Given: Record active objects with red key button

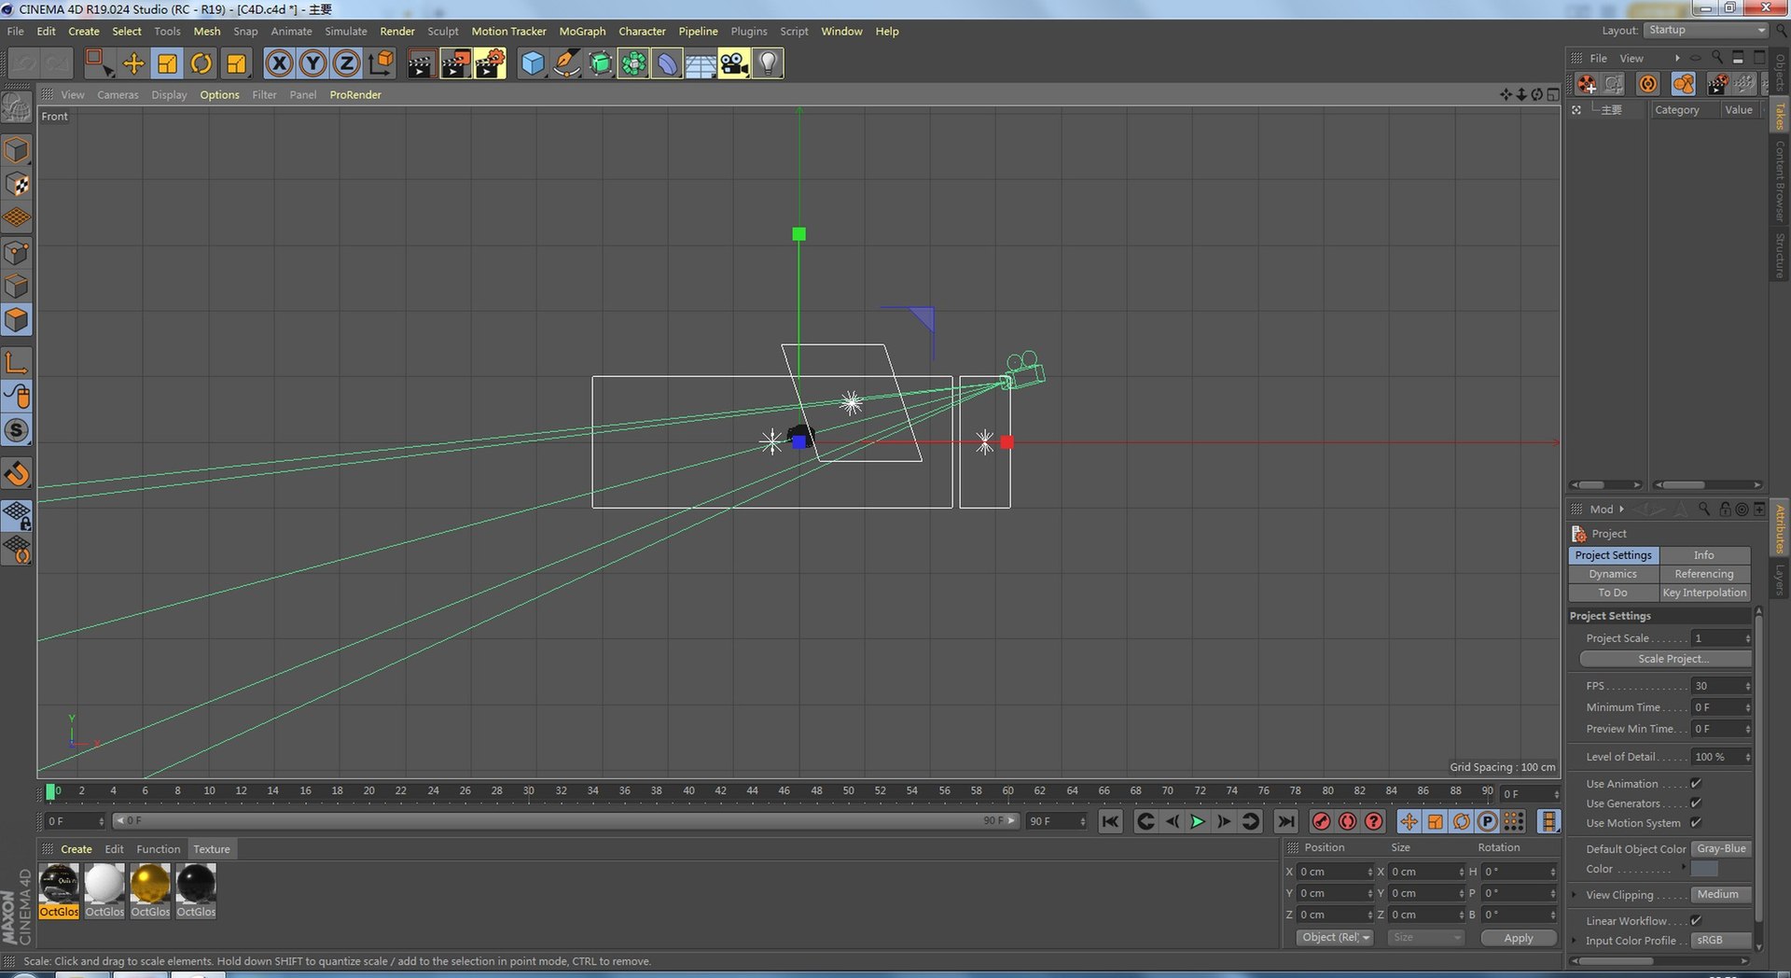Looking at the screenshot, I should tap(1321, 821).
